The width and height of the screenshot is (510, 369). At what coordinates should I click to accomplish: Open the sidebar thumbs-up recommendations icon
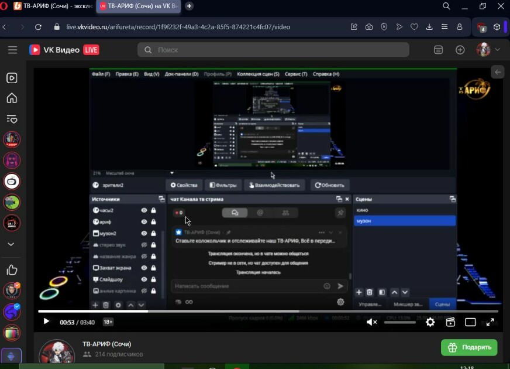(x=12, y=269)
